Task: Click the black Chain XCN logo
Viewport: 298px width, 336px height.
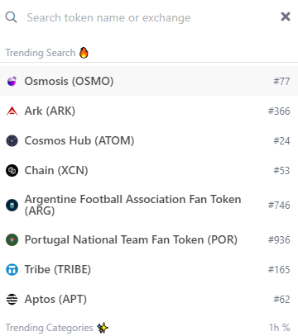Action: (x=12, y=170)
